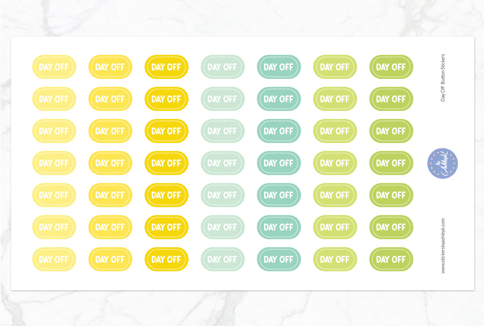Click the bright golden DAY OFF sticker in bottom row
This screenshot has height=326, width=484.
click(166, 259)
